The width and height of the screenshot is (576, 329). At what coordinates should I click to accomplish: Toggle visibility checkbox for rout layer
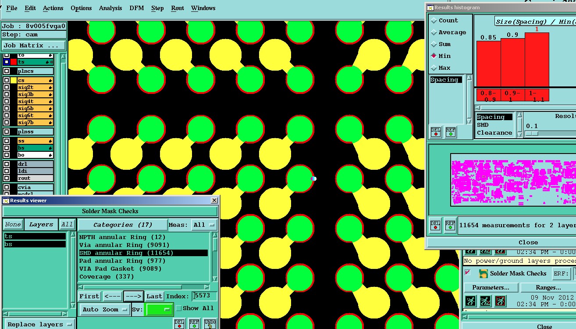click(x=7, y=178)
